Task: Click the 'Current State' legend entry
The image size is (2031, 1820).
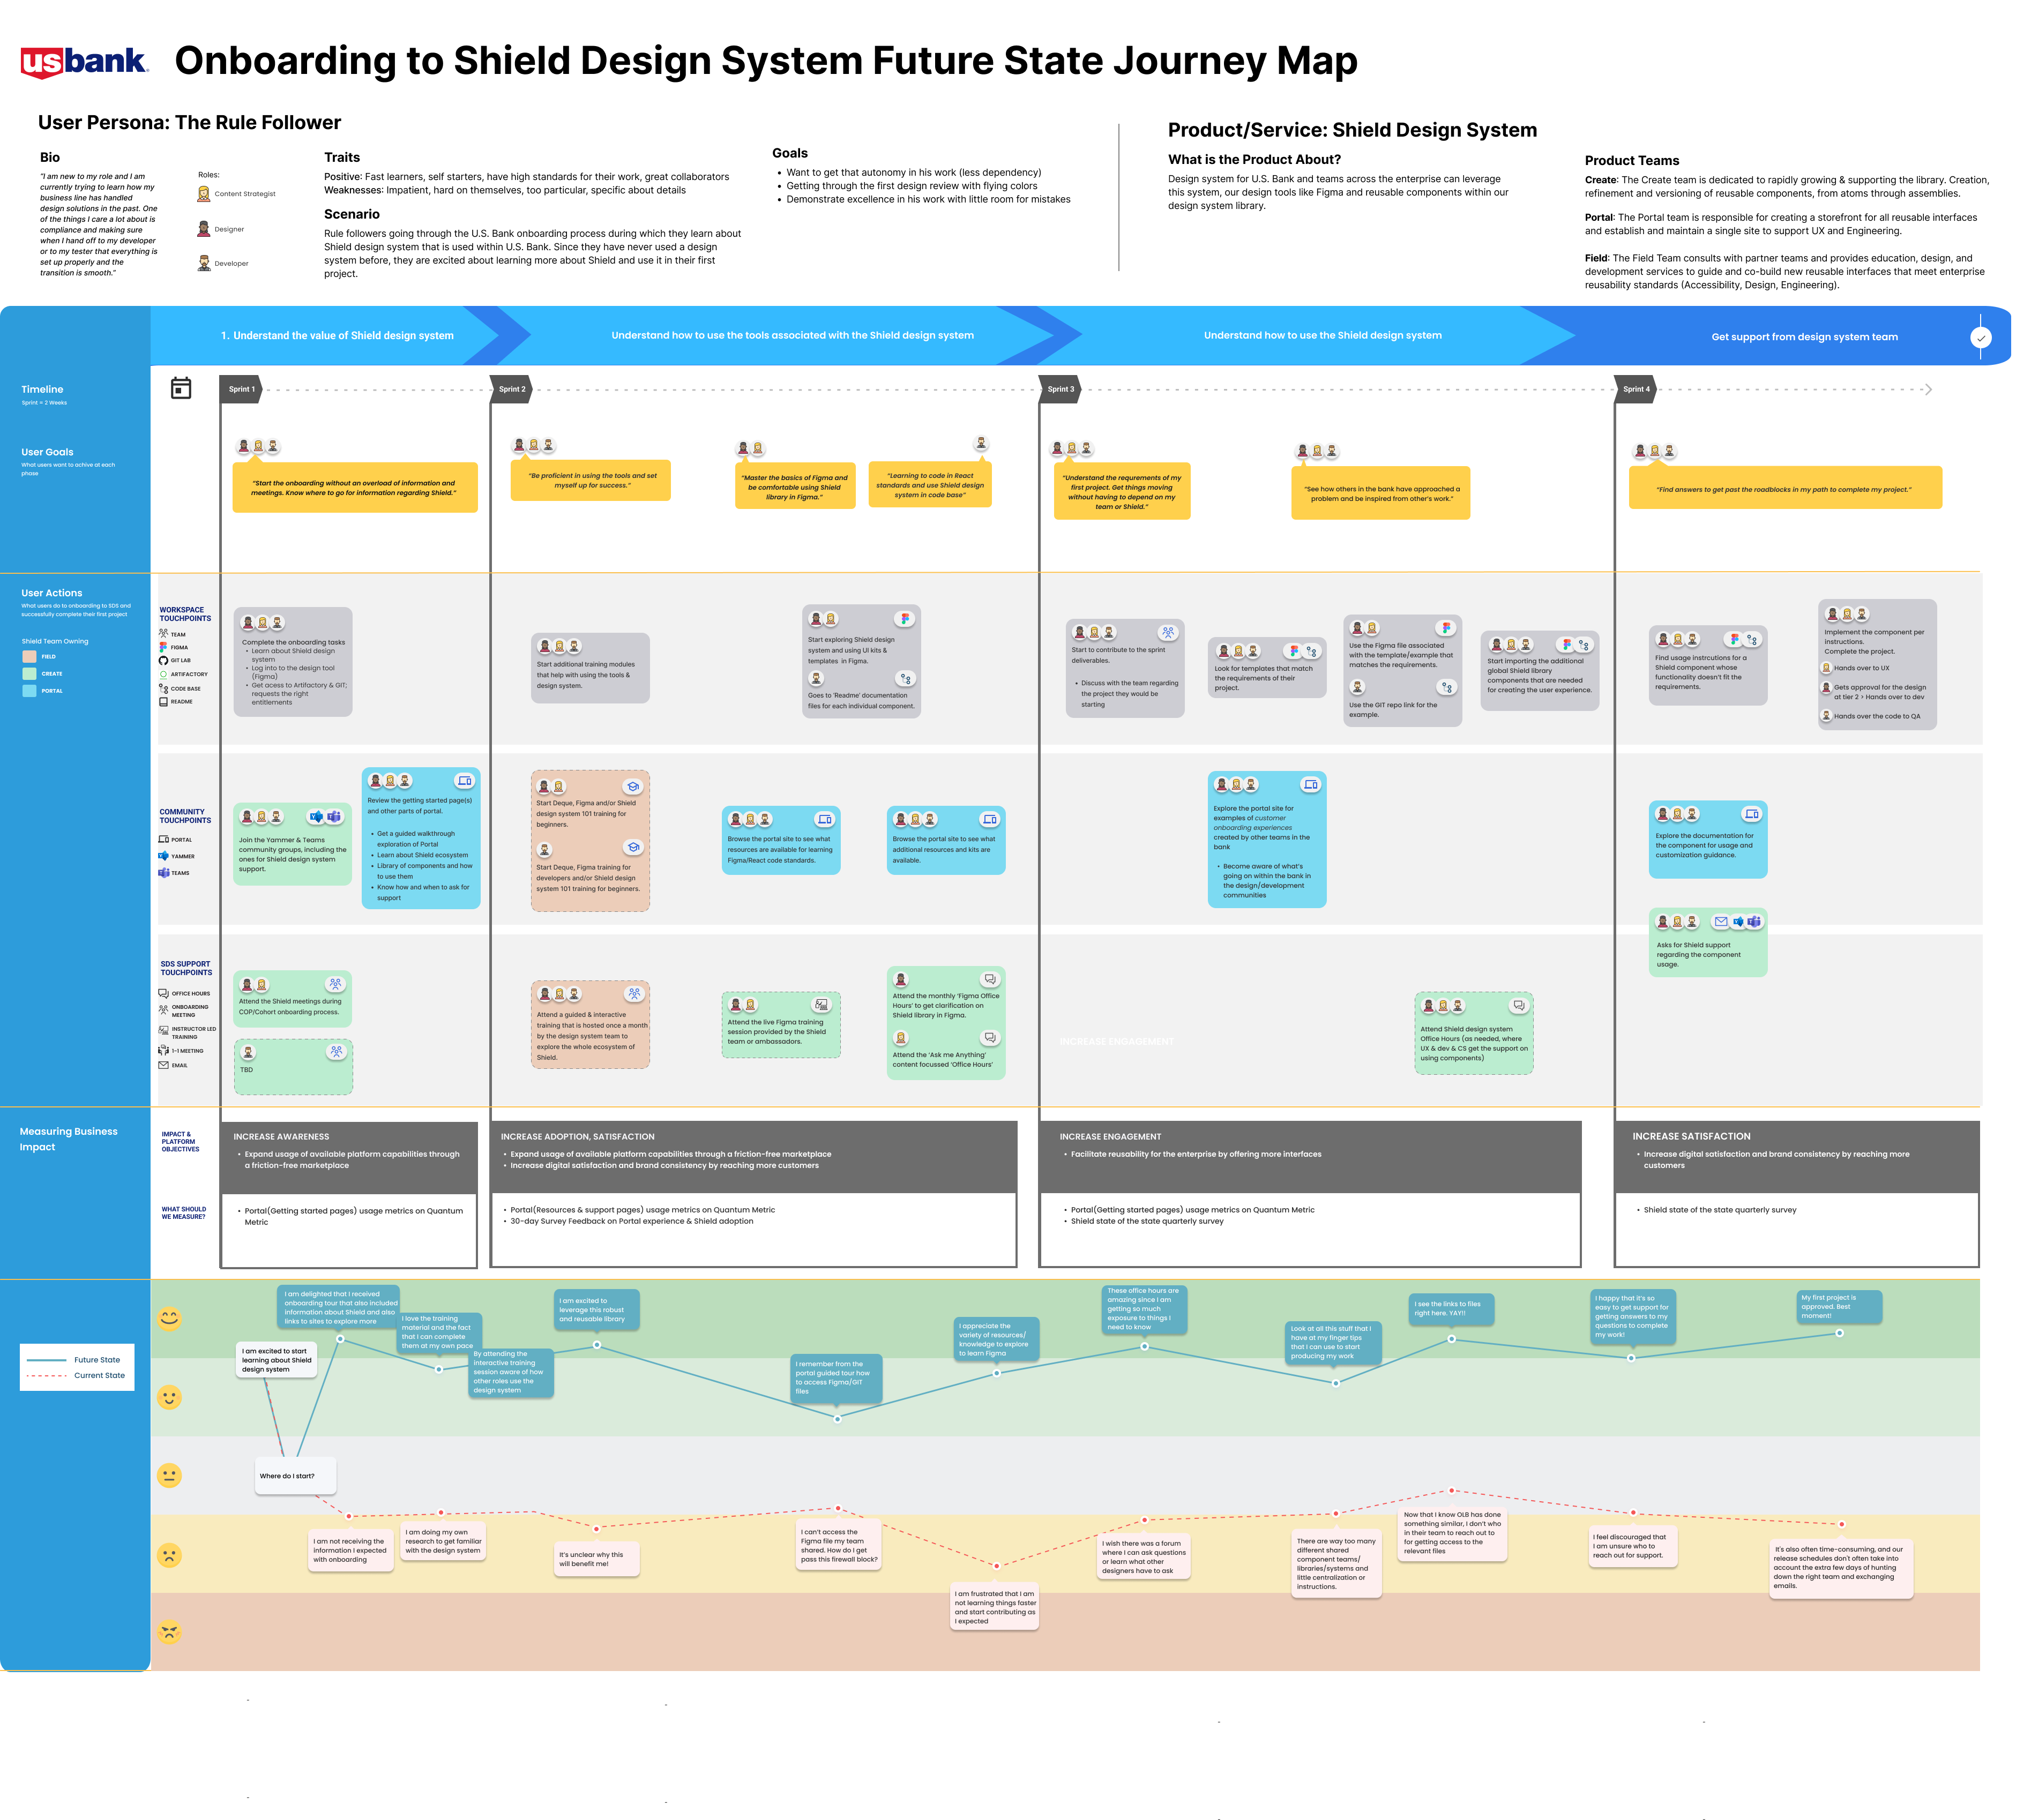Action: [x=76, y=1375]
